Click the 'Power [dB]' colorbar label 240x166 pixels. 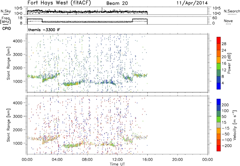pos(229,63)
